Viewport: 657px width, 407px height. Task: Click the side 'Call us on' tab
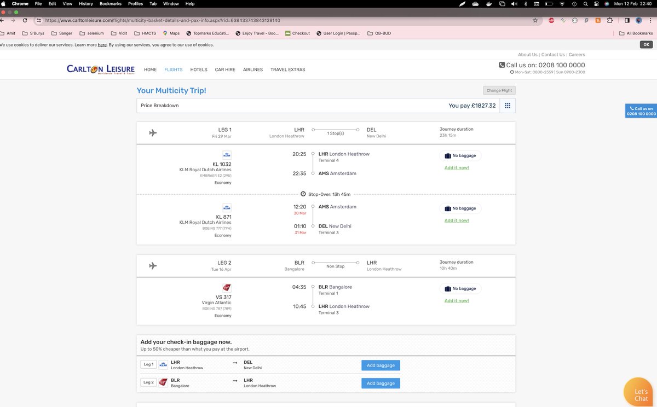tap(641, 111)
